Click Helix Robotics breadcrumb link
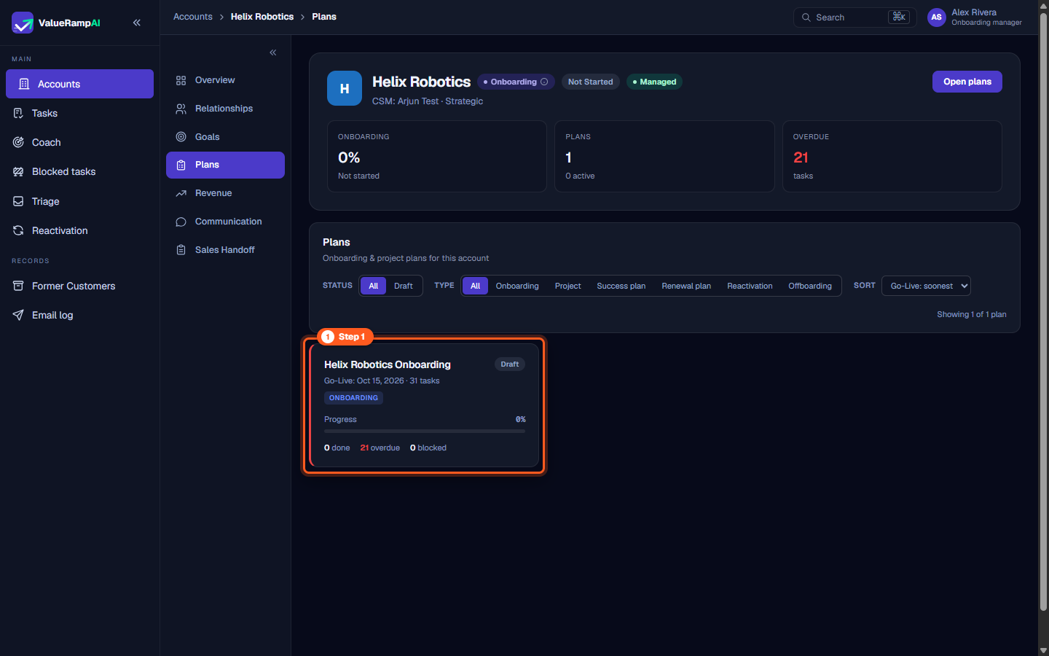Screen dimensions: 1049x656 [x=262, y=17]
